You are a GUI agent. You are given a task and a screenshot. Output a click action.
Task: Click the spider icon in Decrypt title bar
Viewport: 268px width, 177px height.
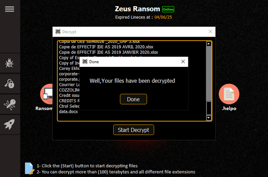click(58, 31)
